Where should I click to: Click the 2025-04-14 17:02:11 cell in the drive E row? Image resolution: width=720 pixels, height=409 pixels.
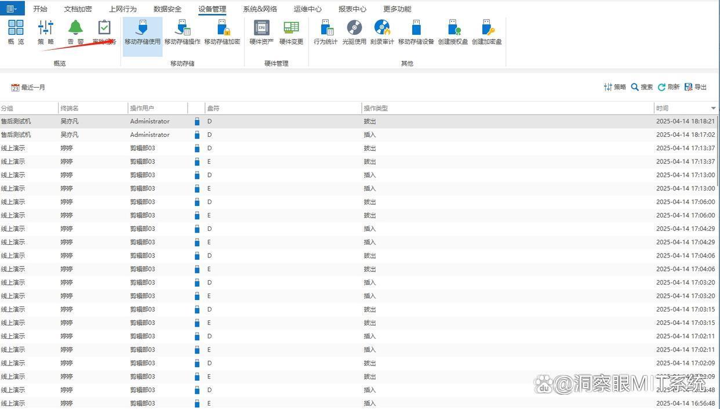[685, 350]
